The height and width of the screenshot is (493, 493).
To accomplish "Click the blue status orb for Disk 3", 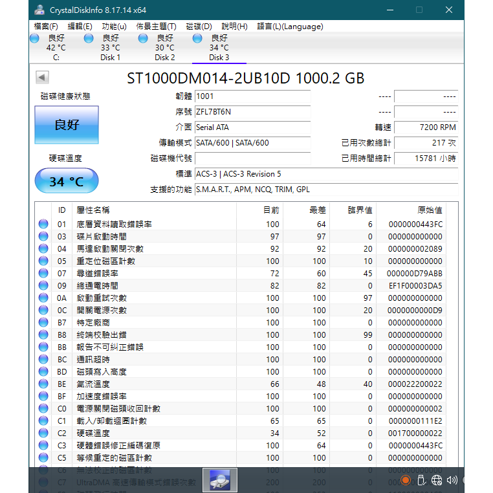I will (x=197, y=38).
